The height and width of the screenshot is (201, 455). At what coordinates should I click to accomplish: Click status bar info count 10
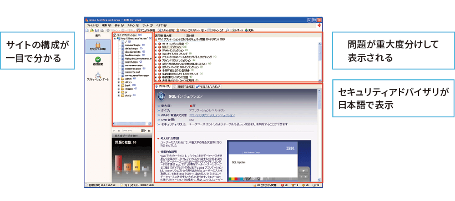[x=316, y=185]
